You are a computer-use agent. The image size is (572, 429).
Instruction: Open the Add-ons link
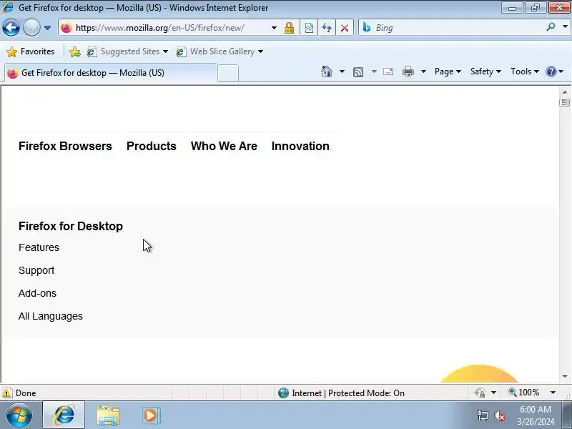click(38, 293)
